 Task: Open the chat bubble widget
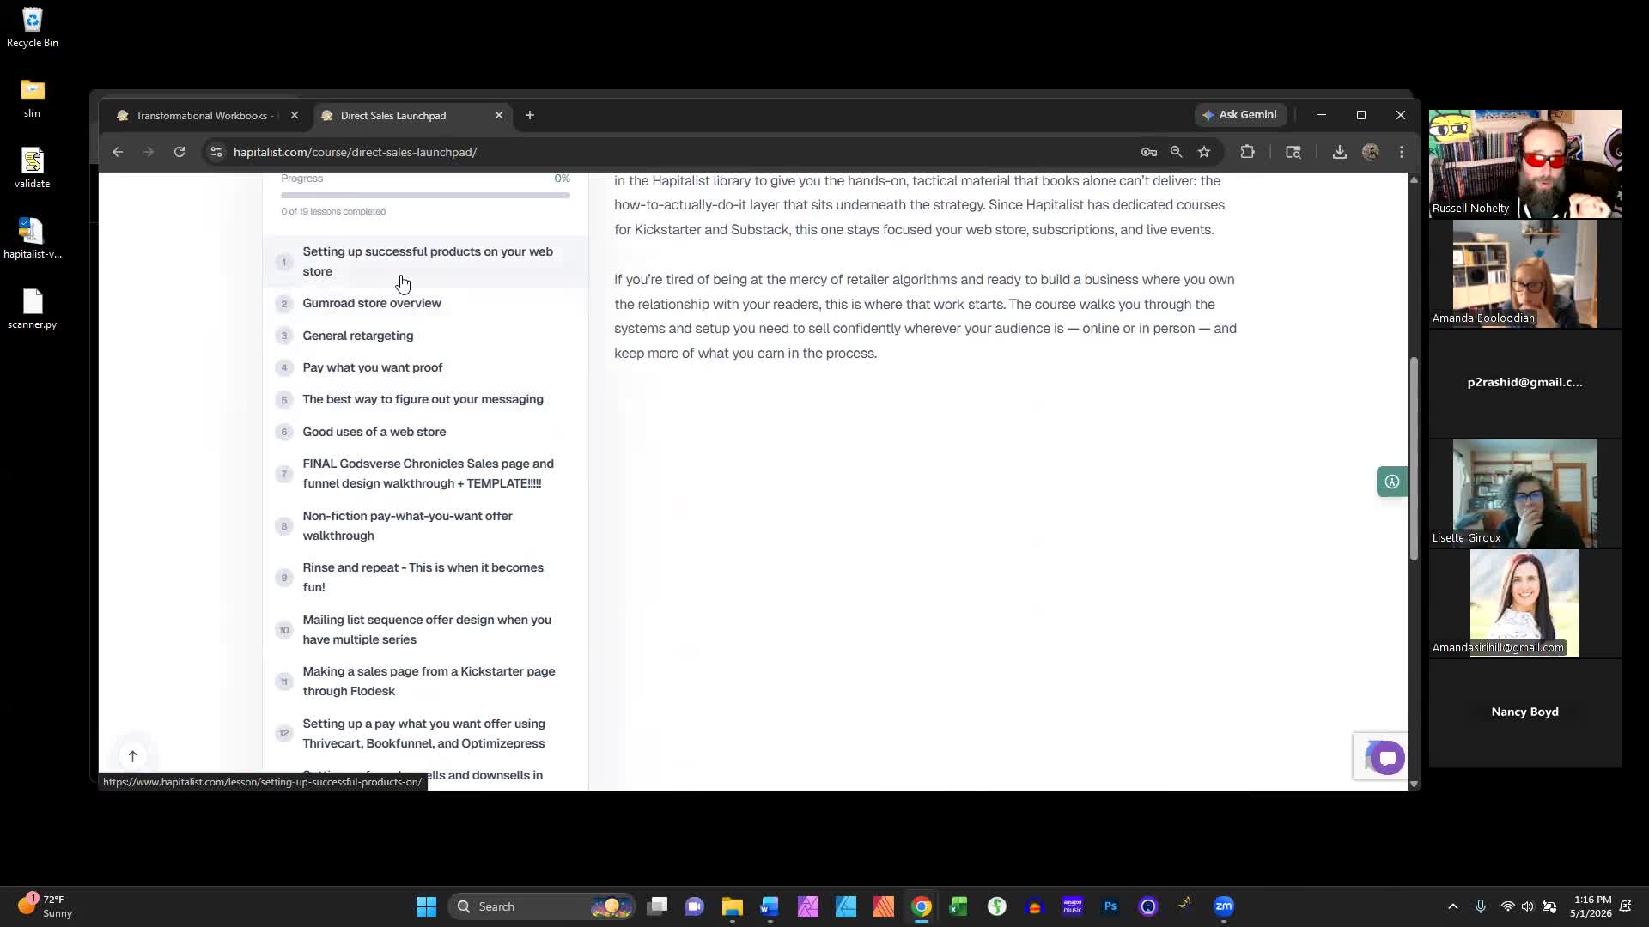(x=1386, y=757)
